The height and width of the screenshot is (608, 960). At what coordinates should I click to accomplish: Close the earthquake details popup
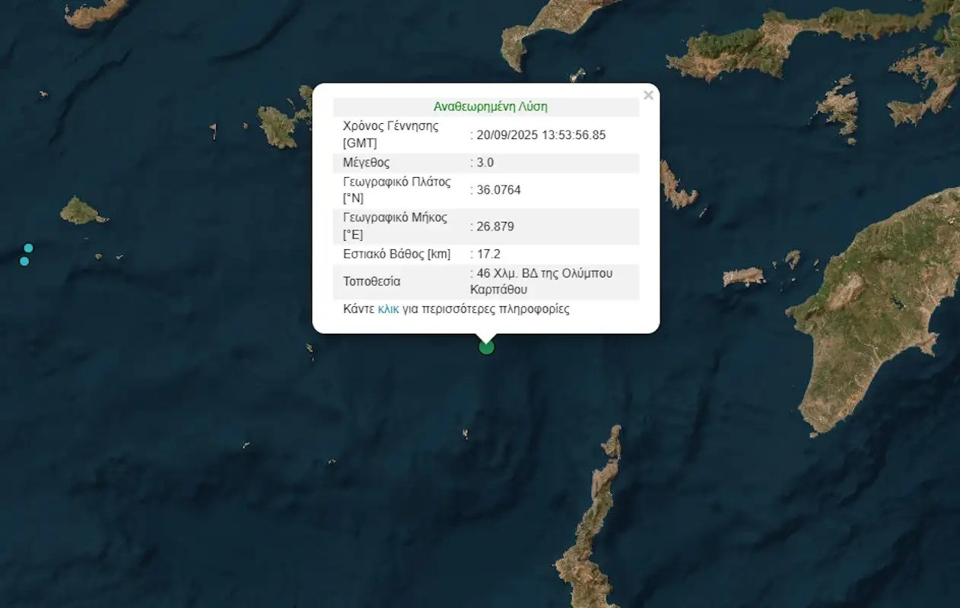tap(648, 95)
